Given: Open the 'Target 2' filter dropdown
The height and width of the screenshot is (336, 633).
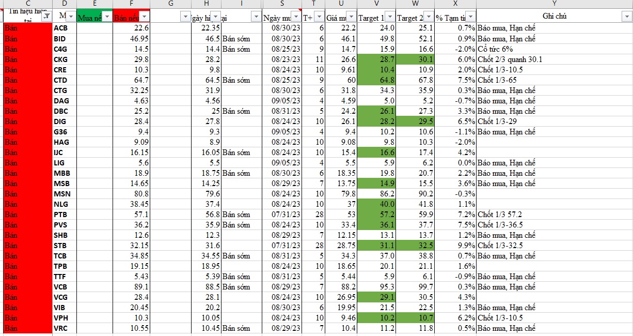Looking at the screenshot, I should (x=428, y=17).
